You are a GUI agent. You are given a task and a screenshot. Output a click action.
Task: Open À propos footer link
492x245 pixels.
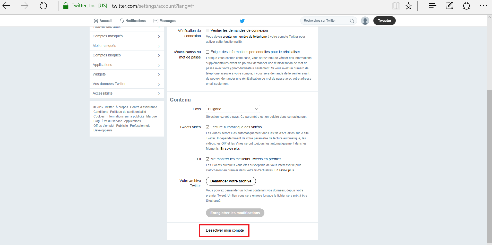coord(122,107)
